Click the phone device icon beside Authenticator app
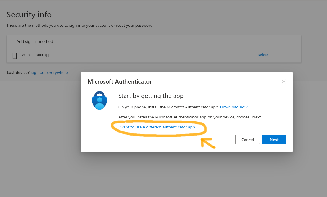Viewport: 327px width, 197px height. (14, 56)
